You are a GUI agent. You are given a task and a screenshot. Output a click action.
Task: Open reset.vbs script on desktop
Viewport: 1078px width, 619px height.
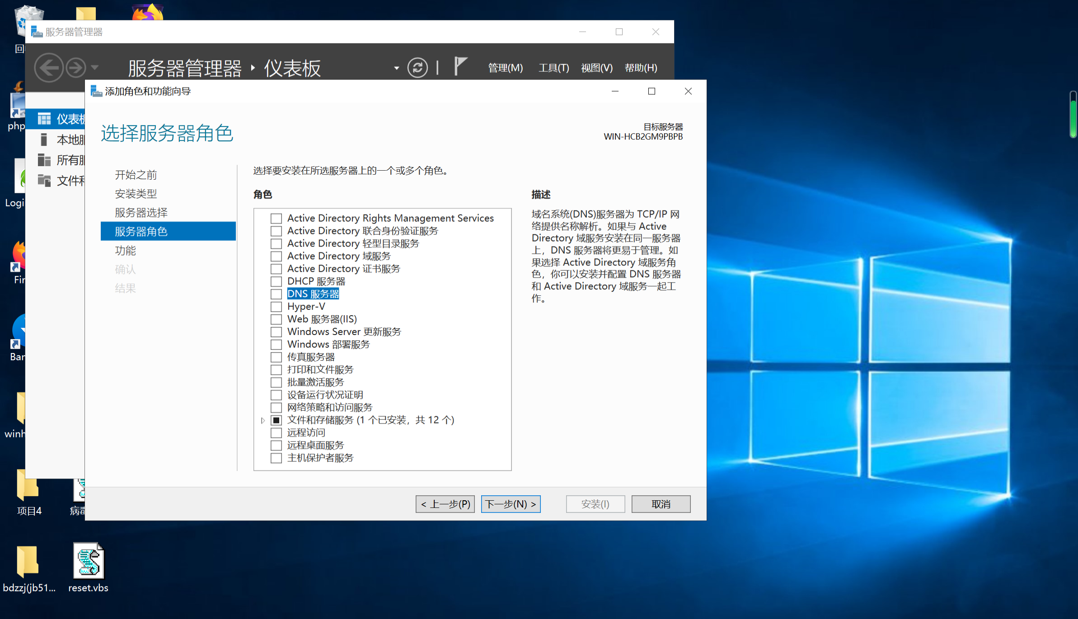pos(88,568)
